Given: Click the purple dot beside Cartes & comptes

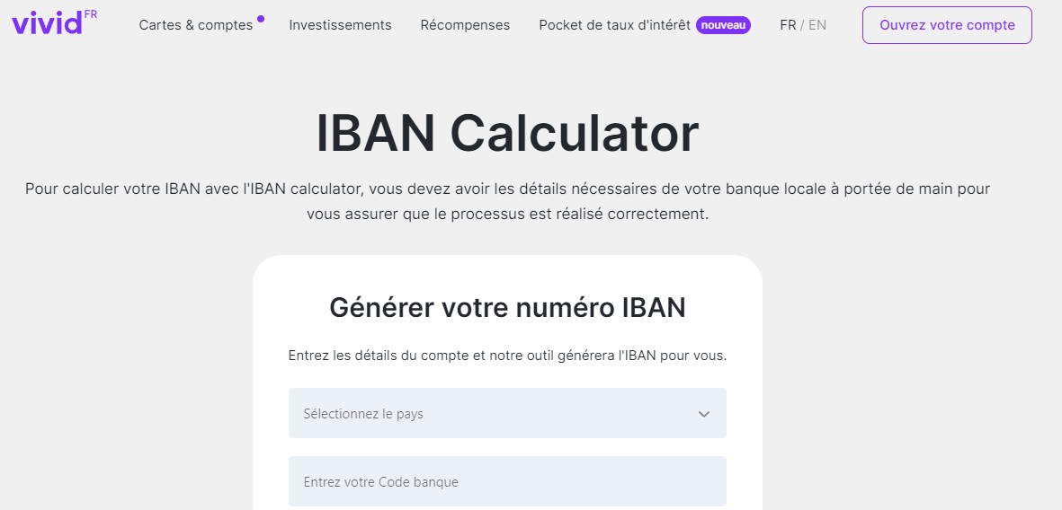Looking at the screenshot, I should 261,19.
